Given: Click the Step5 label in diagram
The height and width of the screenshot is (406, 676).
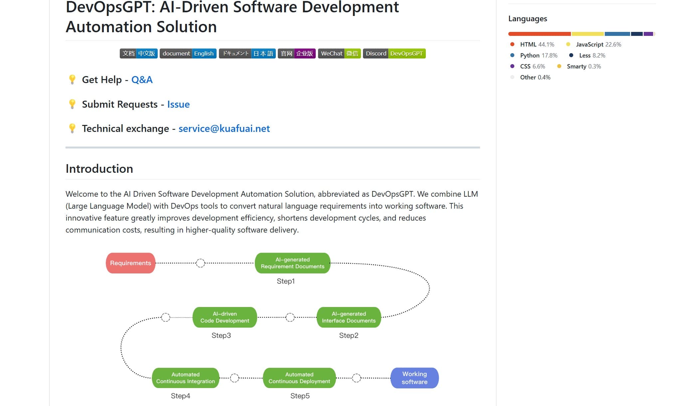Looking at the screenshot, I should point(300,396).
